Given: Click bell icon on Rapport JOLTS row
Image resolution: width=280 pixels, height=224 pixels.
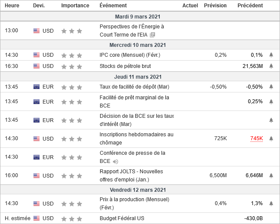Looking at the screenshot, I should coord(271,175).
